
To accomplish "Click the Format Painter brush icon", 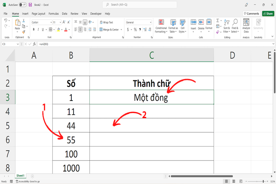I will tap(24, 32).
